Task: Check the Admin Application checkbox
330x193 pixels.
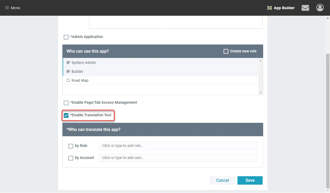Action: point(66,37)
